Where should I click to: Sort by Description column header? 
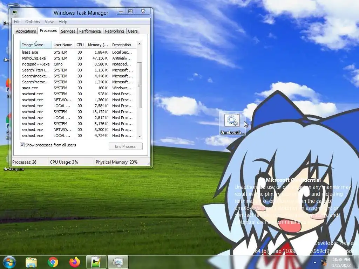tap(123, 45)
